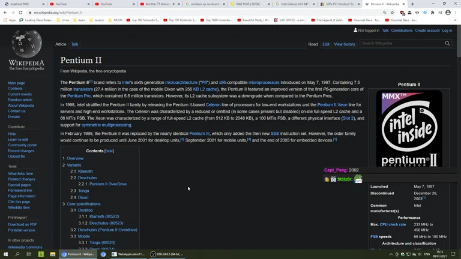Image resolution: width=461 pixels, height=259 pixels.
Task: Hide the Contents table
Action: pos(109,151)
